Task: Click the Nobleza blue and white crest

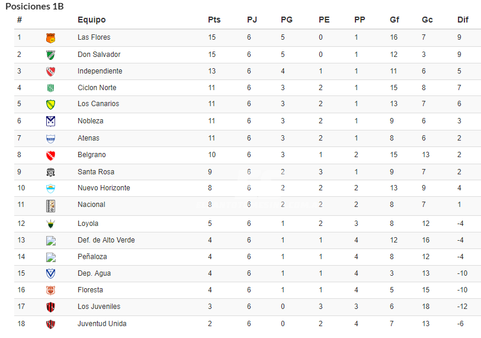Action: [50, 121]
